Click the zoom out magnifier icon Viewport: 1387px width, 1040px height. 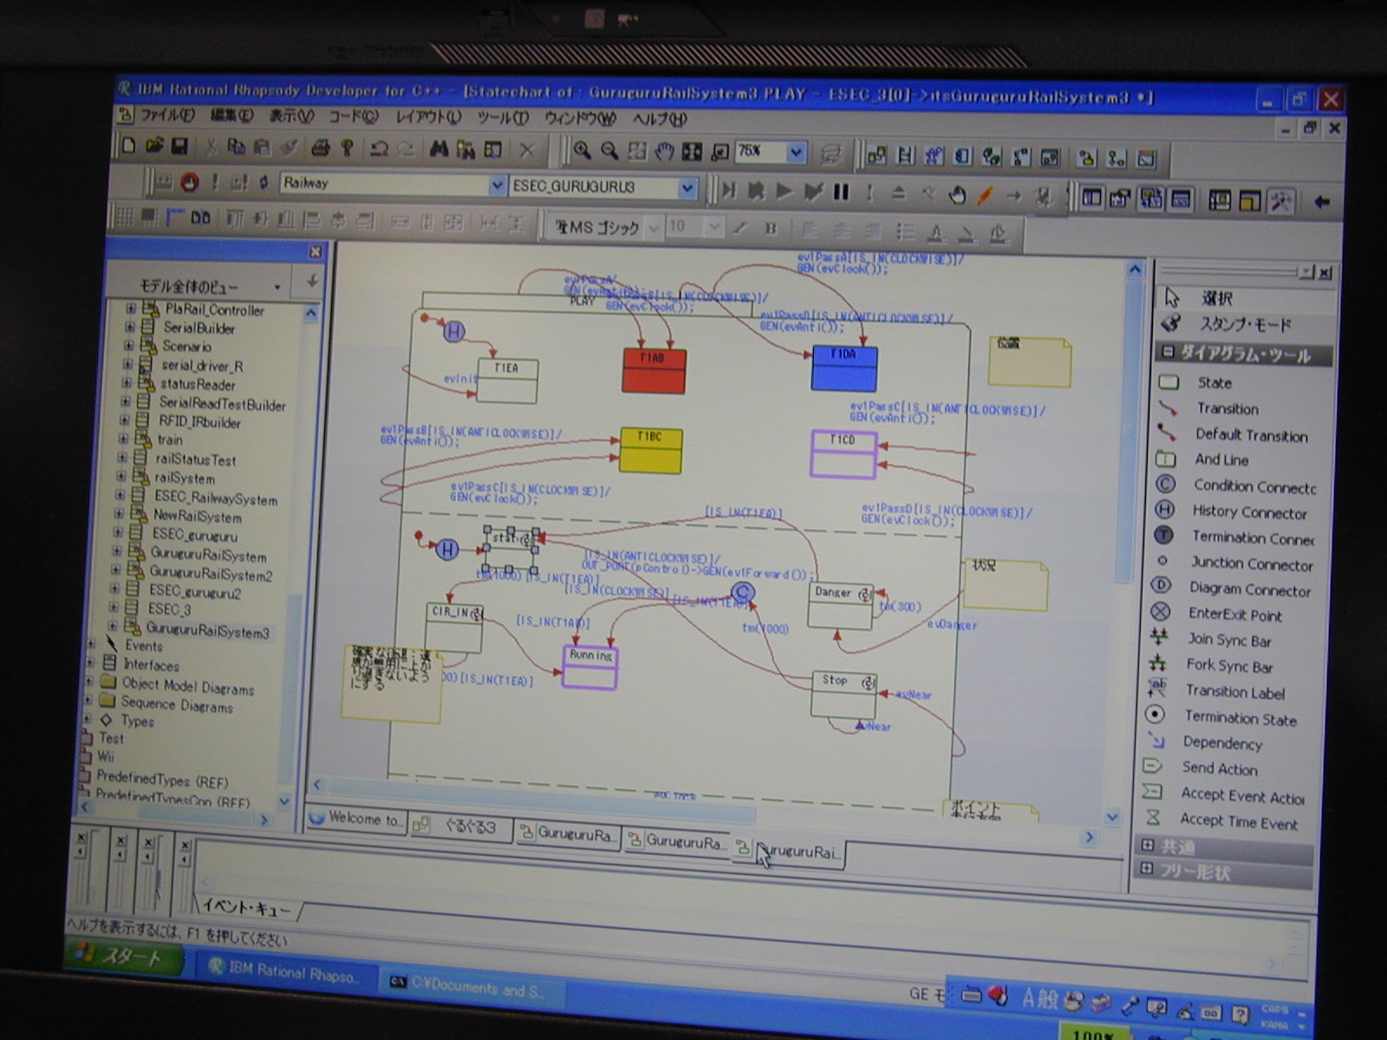coord(609,151)
